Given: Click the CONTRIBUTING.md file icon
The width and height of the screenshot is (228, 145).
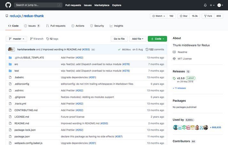Looking at the screenshot, I should pyautogui.click(x=10, y=110).
